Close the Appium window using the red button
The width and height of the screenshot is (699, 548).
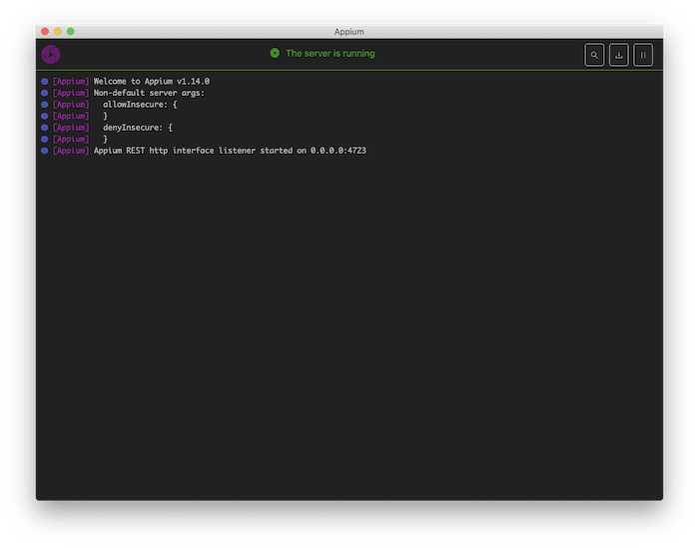point(45,31)
